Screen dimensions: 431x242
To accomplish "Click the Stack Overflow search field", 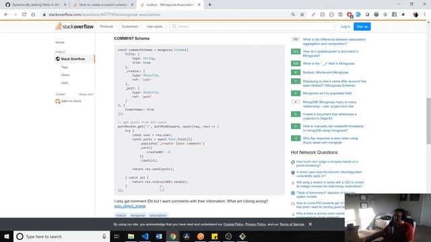I will [252, 26].
